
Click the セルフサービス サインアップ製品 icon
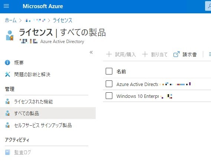click(x=7, y=125)
